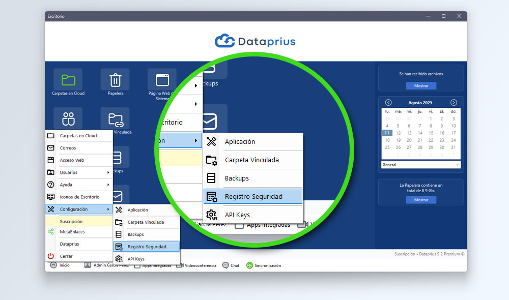Click the Se han recibido archivos notice text
509x300 pixels.
click(x=421, y=74)
